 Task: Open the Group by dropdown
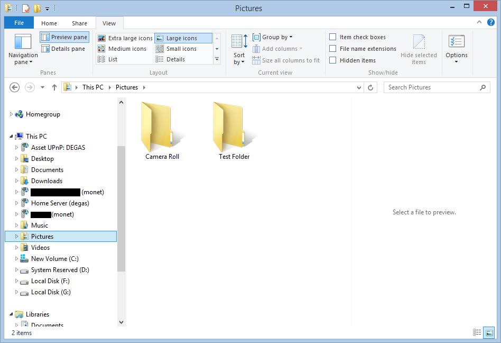coord(273,37)
